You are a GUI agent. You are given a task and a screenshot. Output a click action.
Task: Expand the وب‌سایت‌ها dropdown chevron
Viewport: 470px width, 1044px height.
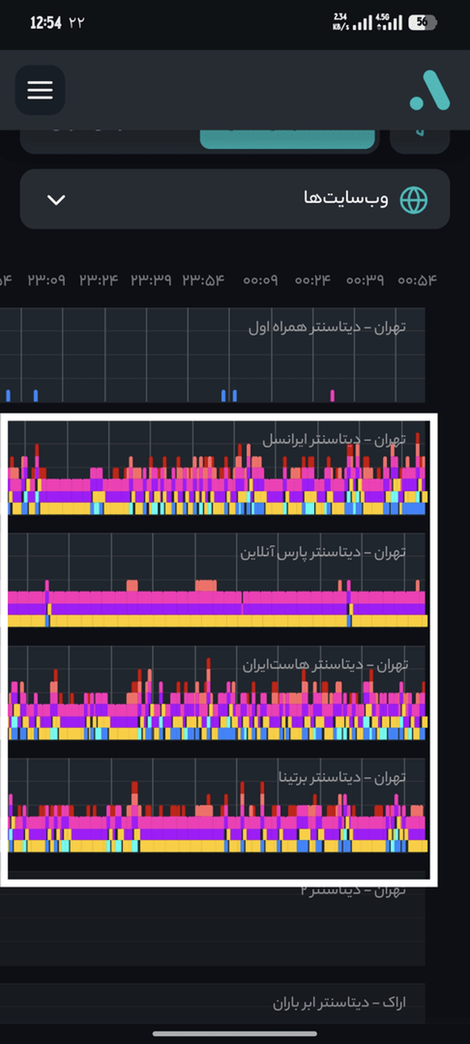[x=56, y=200]
